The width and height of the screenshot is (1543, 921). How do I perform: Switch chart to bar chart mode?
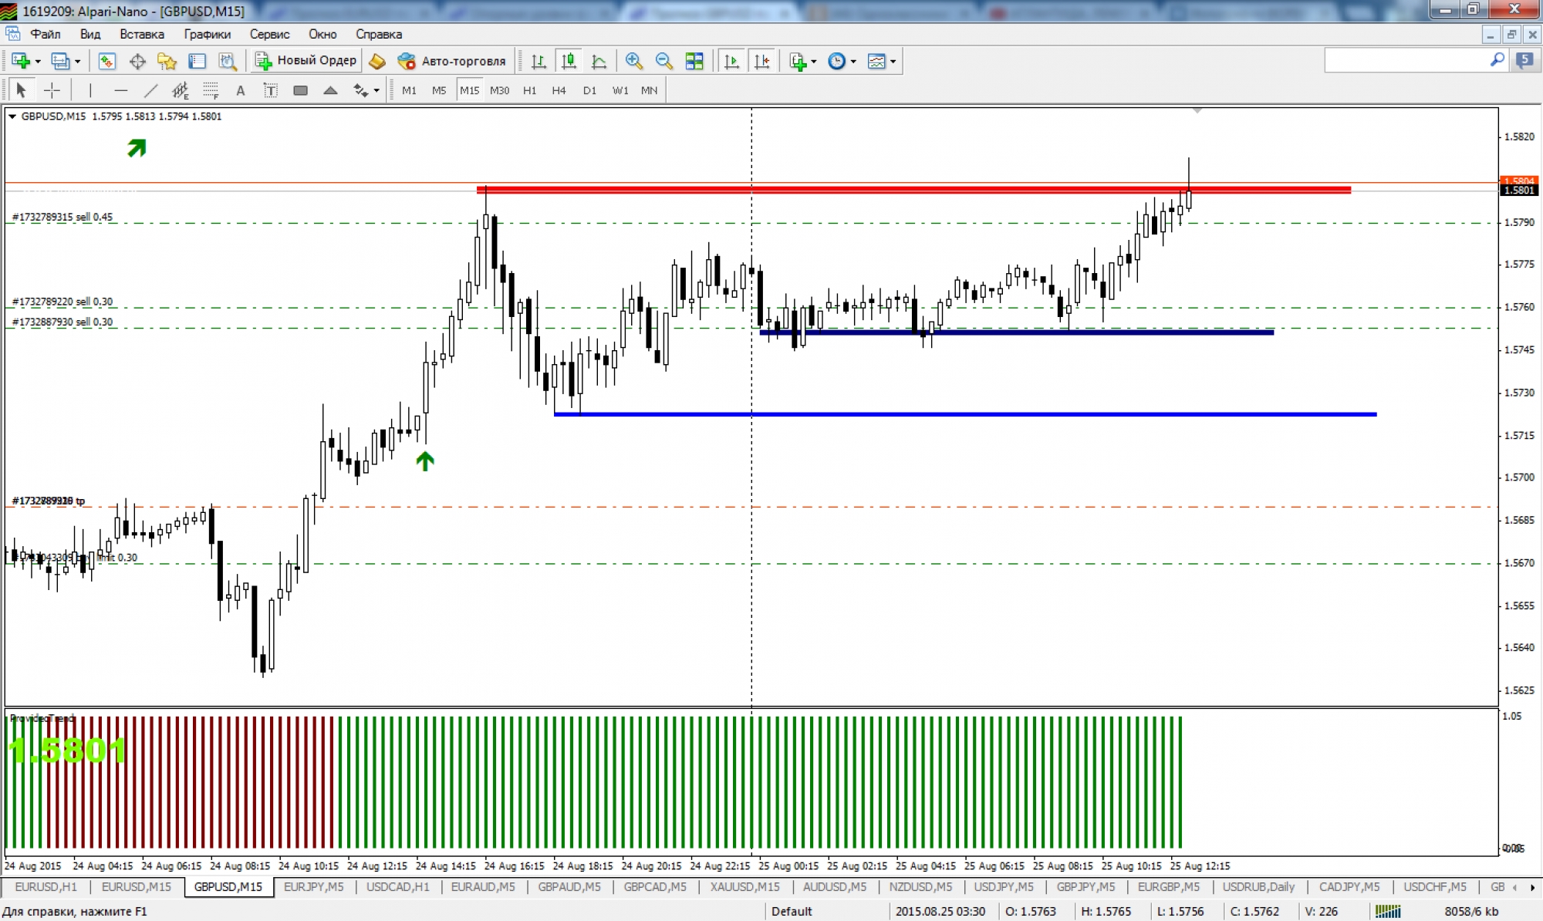coord(539,61)
